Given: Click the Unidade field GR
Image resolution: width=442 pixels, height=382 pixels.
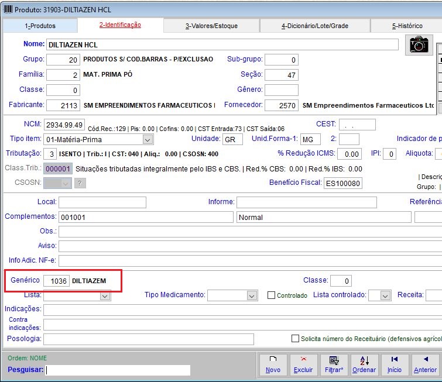Looking at the screenshot, I should pos(232,139).
